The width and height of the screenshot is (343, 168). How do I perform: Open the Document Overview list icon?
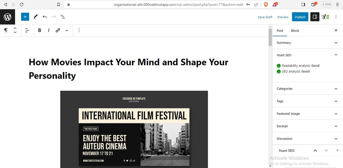[x=63, y=17]
